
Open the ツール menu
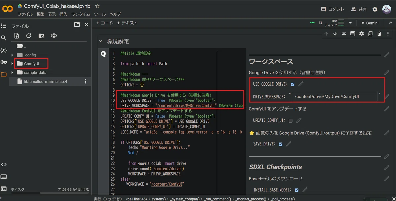[x=100, y=14]
